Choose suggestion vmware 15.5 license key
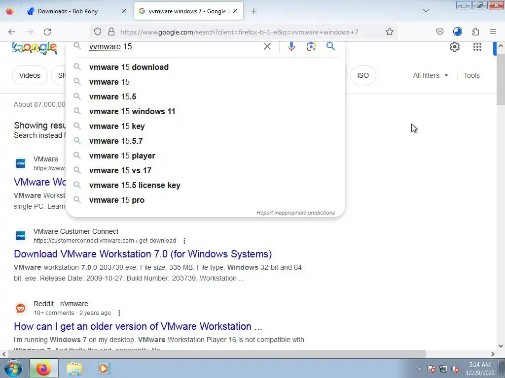Image resolution: width=505 pixels, height=378 pixels. point(206,185)
